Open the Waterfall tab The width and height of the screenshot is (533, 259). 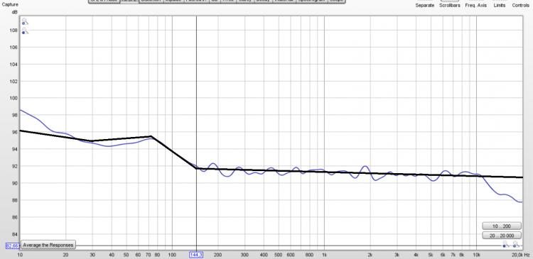pyautogui.click(x=285, y=1)
